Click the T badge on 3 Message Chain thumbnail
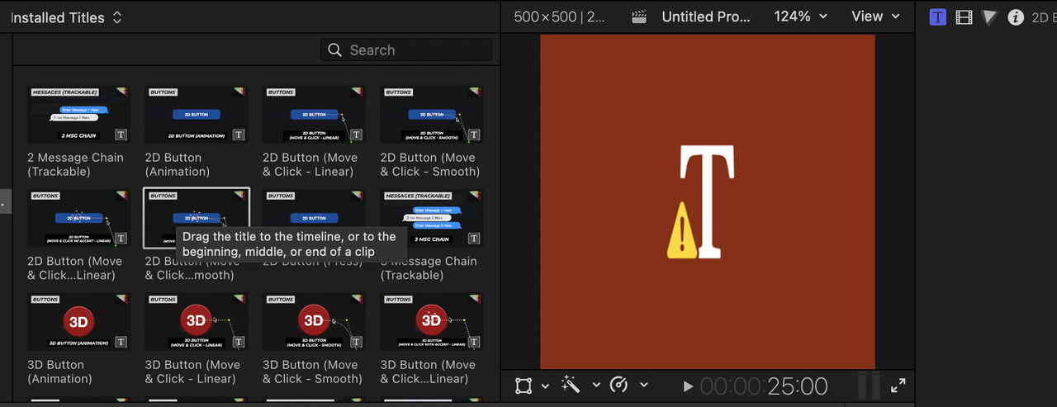The width and height of the screenshot is (1057, 407). pyautogui.click(x=474, y=239)
